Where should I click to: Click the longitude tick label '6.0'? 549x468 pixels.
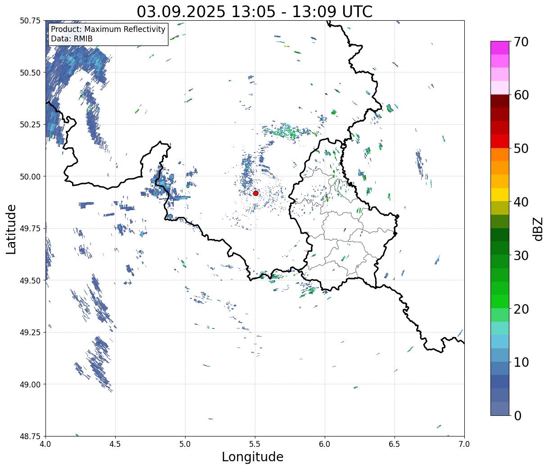tap(325, 444)
